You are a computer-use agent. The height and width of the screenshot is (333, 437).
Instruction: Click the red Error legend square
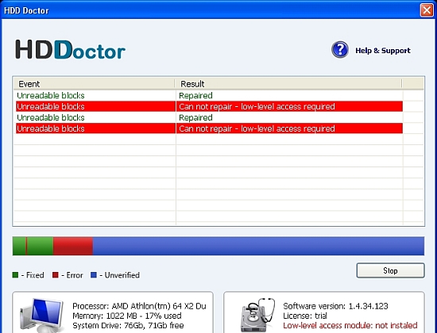coord(56,275)
